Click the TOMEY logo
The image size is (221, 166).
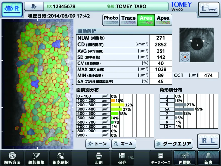pyautogui.click(x=181, y=5)
